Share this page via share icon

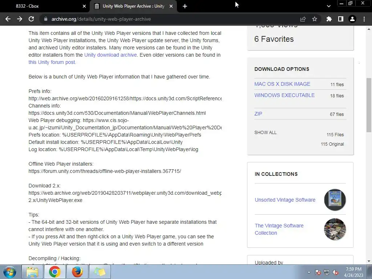pyautogui.click(x=303, y=19)
